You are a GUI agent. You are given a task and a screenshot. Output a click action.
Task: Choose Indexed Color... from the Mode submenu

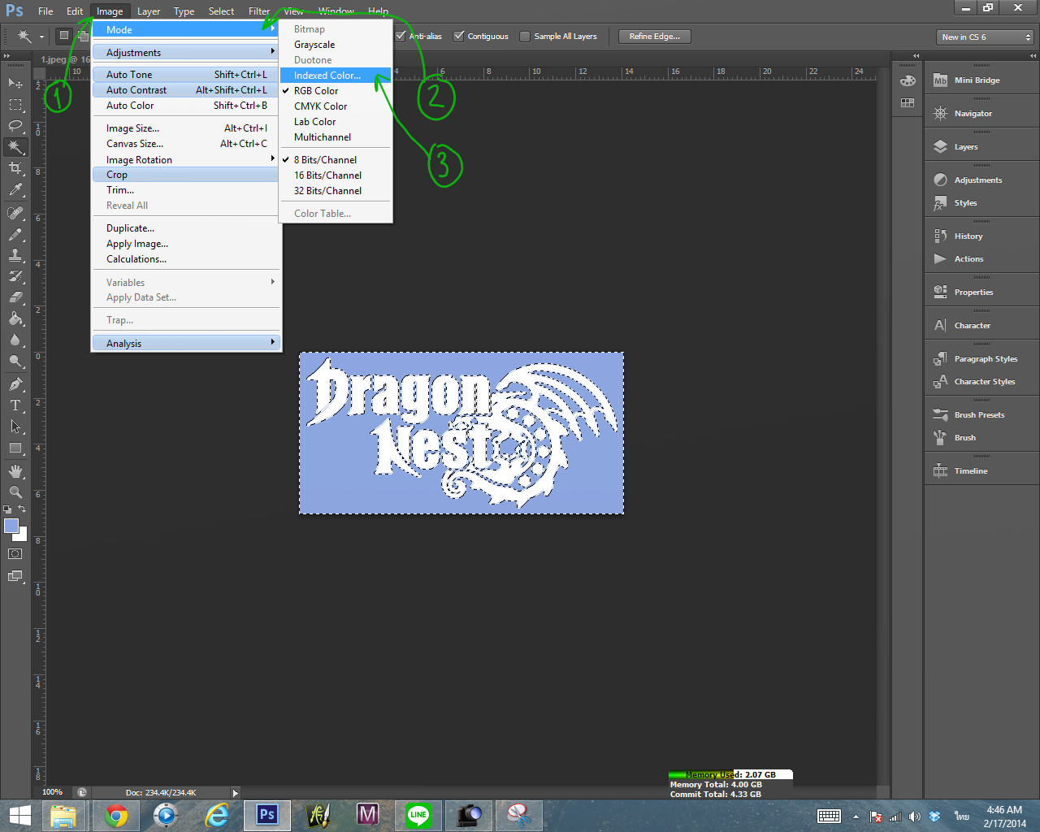click(336, 76)
